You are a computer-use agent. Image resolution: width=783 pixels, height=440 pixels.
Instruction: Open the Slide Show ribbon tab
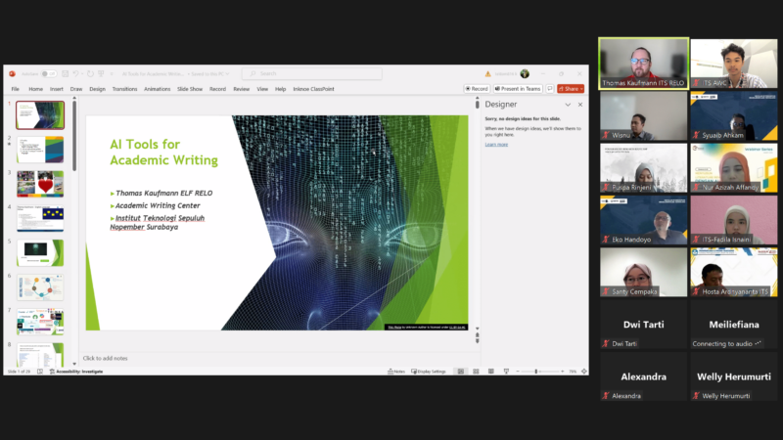coord(190,89)
